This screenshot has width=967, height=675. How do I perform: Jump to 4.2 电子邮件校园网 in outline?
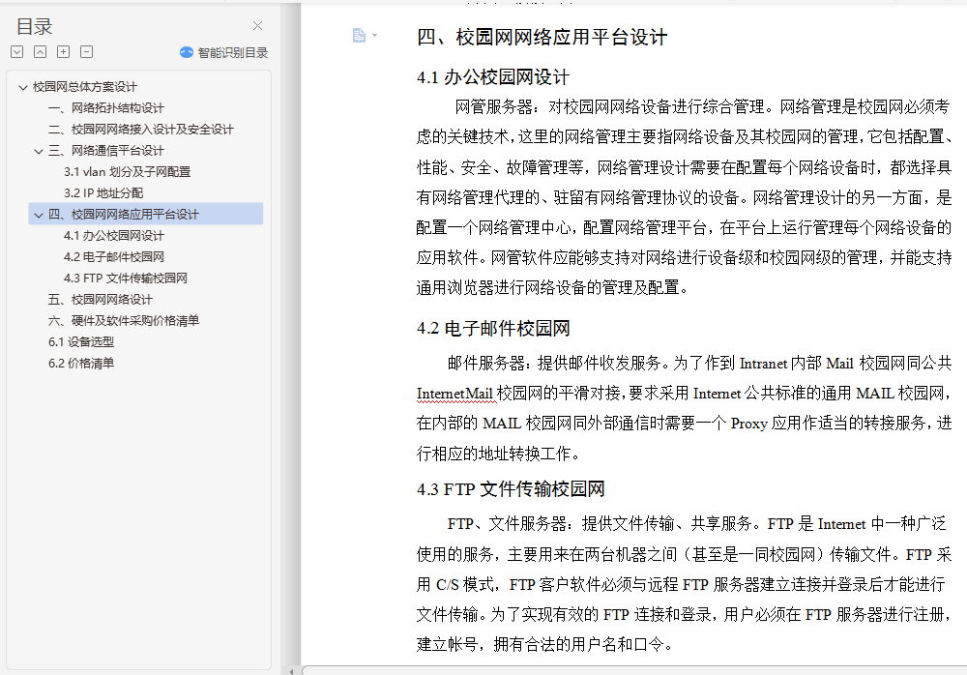click(114, 256)
